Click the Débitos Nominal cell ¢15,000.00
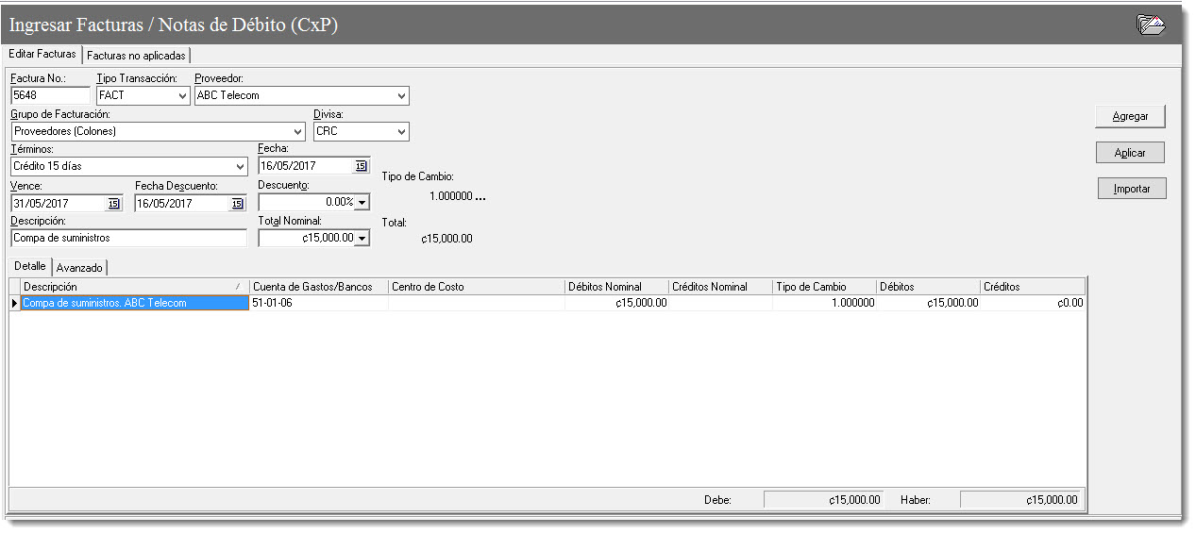This screenshot has height=534, width=1196. [x=616, y=303]
